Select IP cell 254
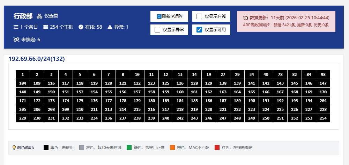Viewport: 349px width, 165px height. click(323, 118)
